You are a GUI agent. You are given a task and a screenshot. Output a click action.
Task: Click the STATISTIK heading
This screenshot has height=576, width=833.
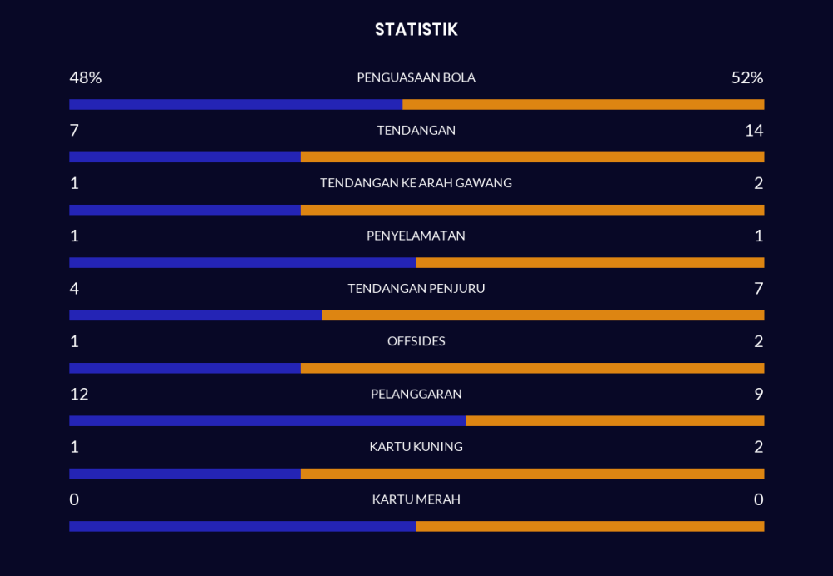coord(416,30)
